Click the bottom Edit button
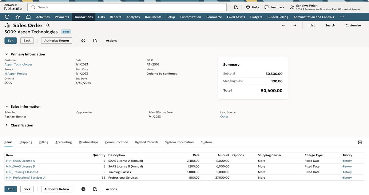The height and width of the screenshot is (195, 369). (x=10, y=189)
